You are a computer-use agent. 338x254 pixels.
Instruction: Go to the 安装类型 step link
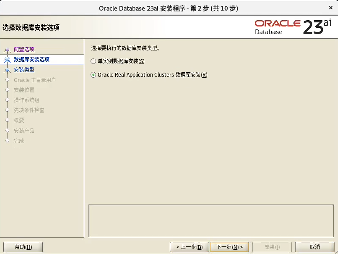coord(24,70)
